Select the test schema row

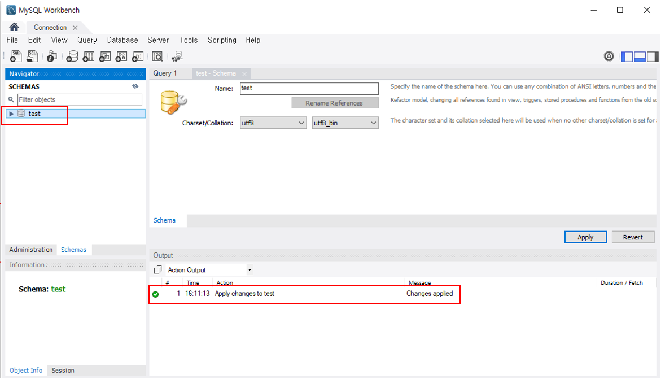coord(76,114)
